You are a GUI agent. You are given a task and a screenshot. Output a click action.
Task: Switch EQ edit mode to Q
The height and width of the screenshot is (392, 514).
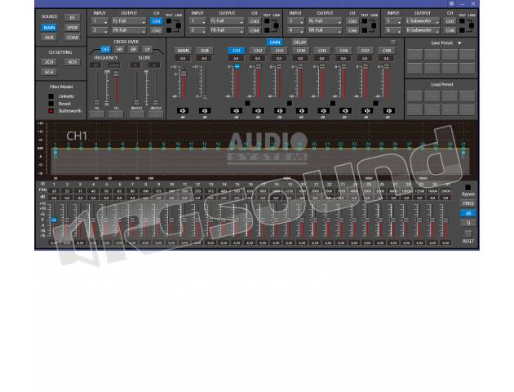[467, 223]
